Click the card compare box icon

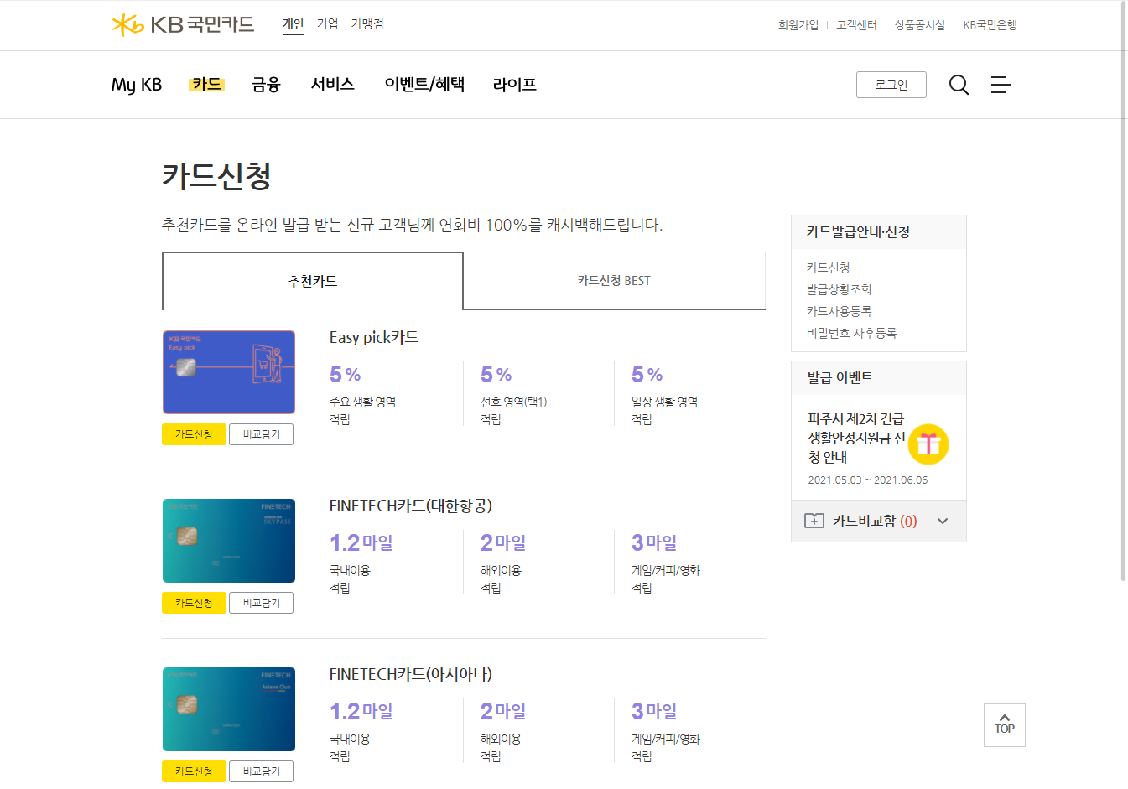814,521
